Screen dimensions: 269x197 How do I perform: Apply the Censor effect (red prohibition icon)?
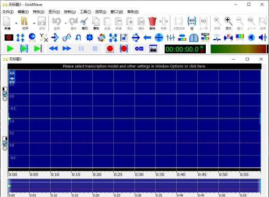(x=9, y=37)
